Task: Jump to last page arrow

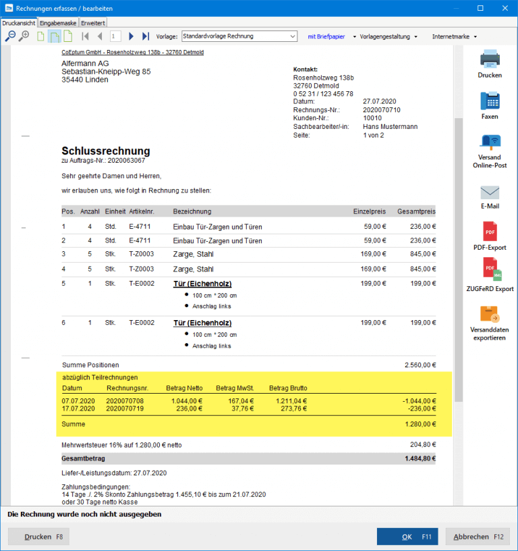Action: pos(146,36)
